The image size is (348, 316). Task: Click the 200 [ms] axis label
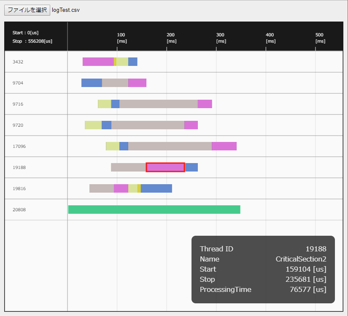pyautogui.click(x=171, y=38)
